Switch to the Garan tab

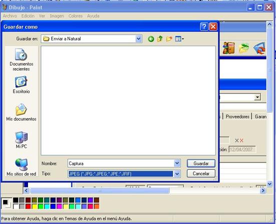[260, 117]
